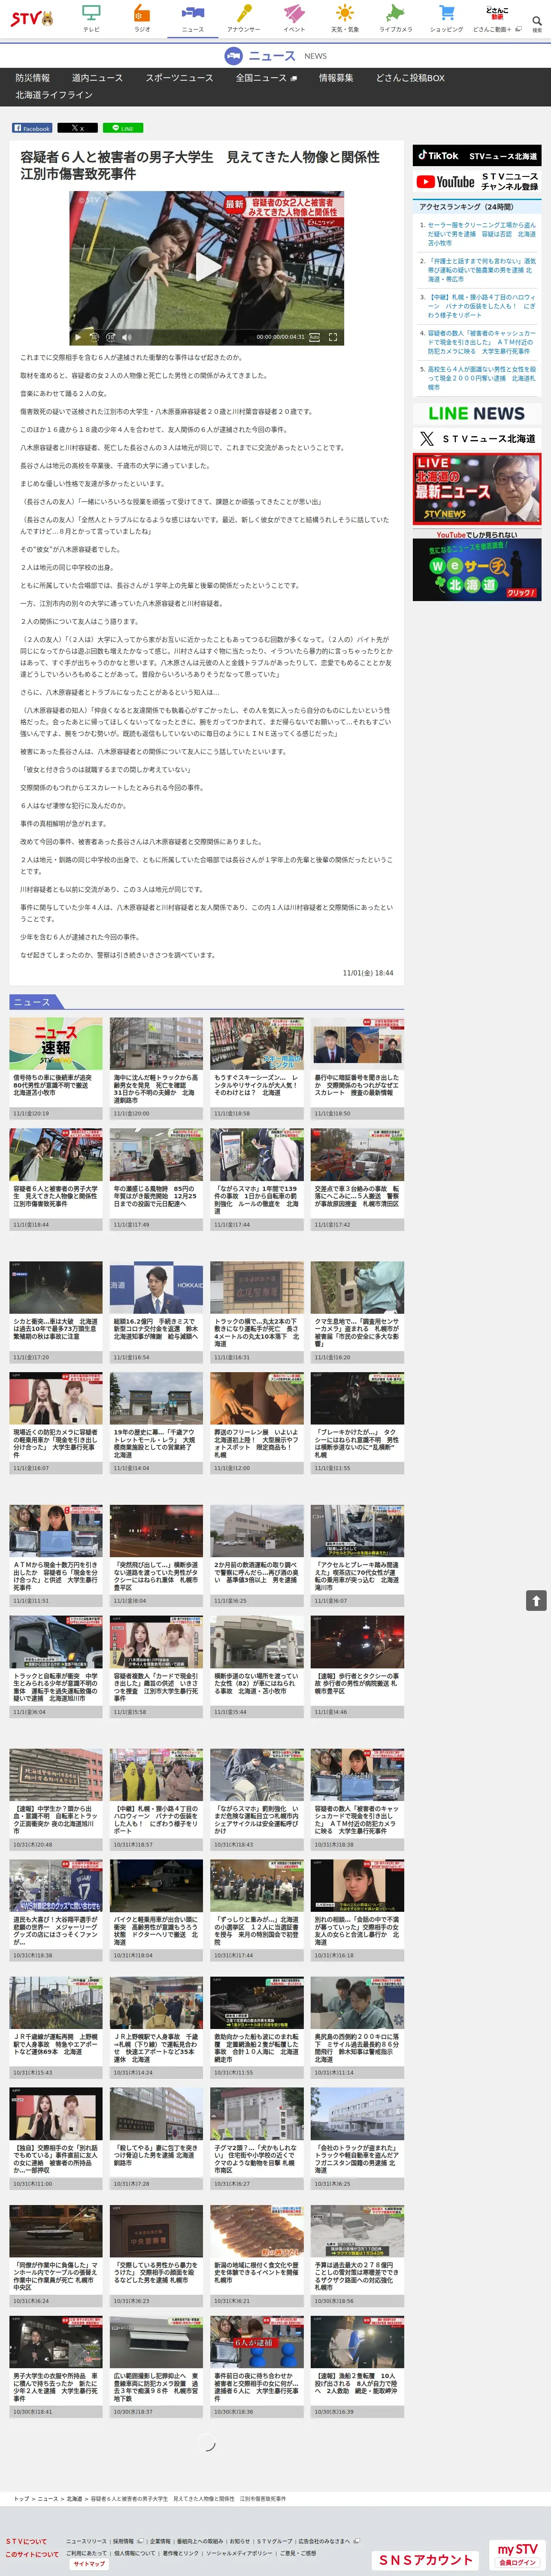Open ソーシャルメディアポリシー footer link
551x2576 pixels.
pyautogui.click(x=239, y=2552)
